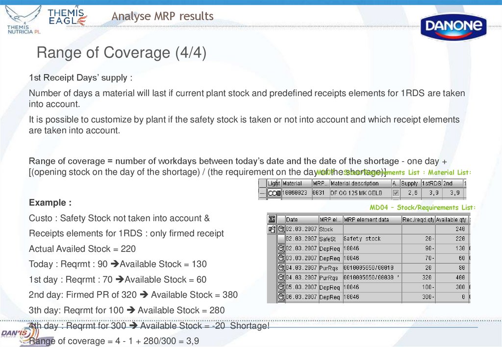Click the traffic light indicator for material 10060023
Viewport: 502px width, 347px height.
[276, 192]
